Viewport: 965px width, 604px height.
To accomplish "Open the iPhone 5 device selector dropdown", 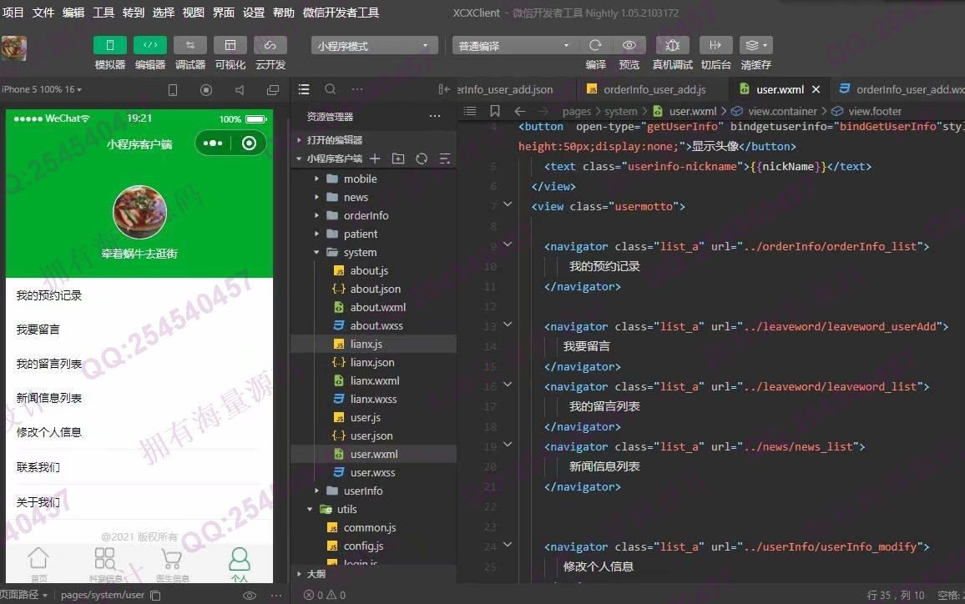I will 42,89.
